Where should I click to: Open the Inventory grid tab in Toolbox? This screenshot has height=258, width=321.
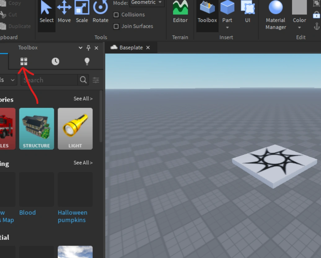click(x=24, y=61)
